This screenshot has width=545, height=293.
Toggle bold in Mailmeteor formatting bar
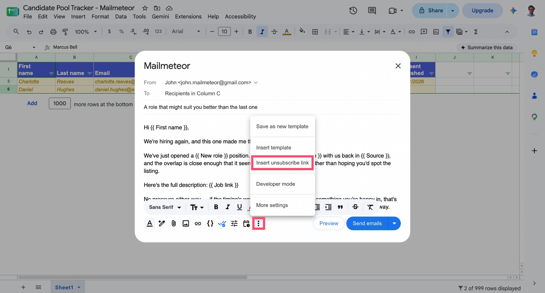216,207
